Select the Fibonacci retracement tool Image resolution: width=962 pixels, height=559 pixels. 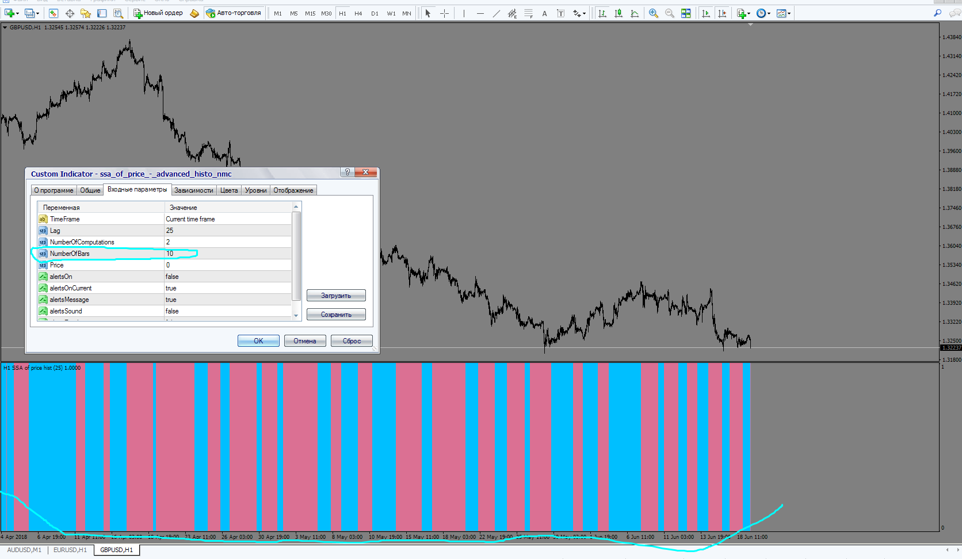click(x=529, y=13)
